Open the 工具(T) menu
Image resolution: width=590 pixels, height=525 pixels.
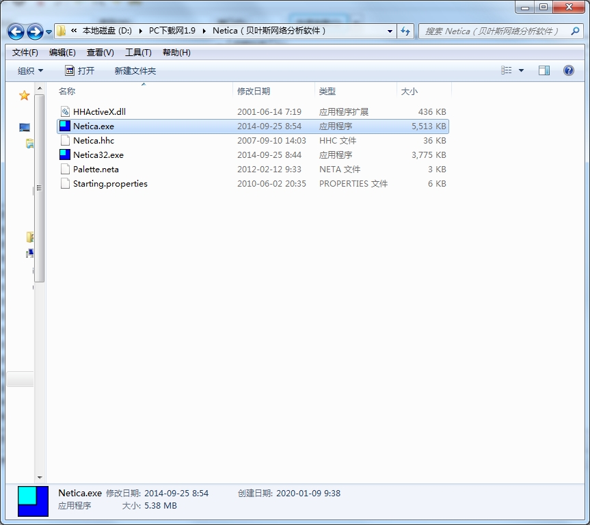(138, 53)
